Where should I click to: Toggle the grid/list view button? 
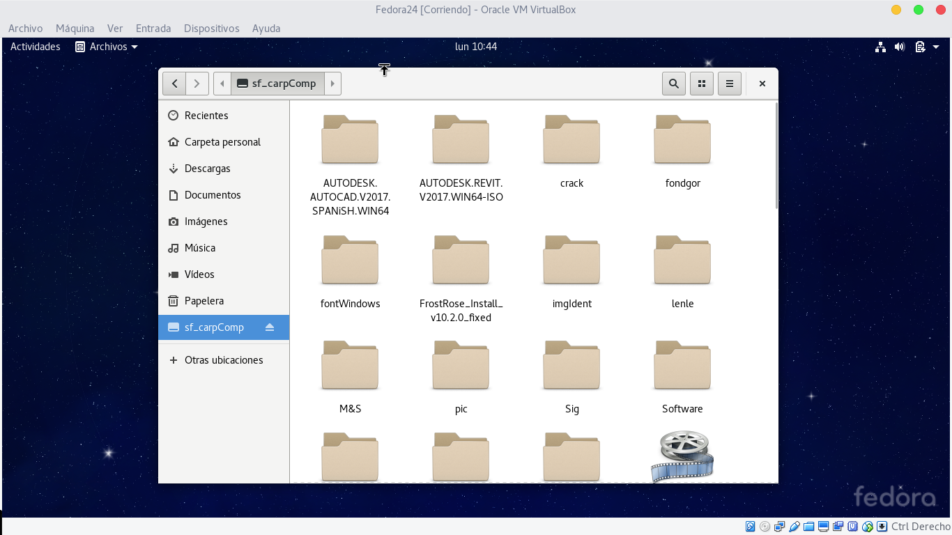[x=702, y=84]
